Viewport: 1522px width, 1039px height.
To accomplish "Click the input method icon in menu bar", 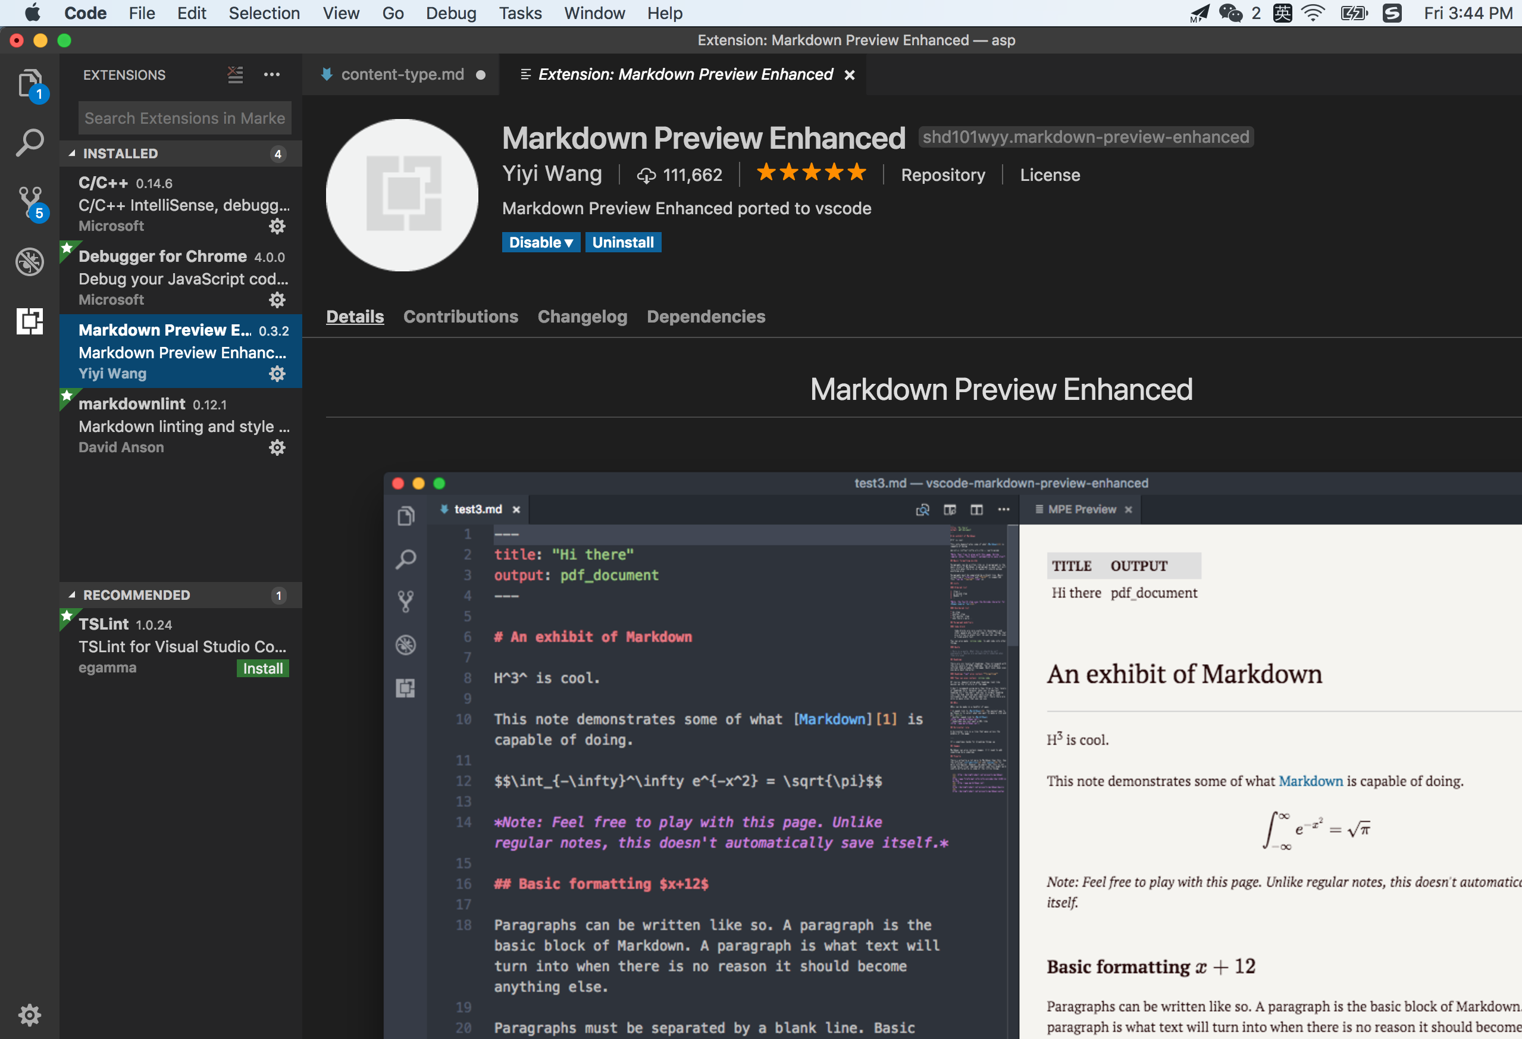I will tap(1282, 13).
